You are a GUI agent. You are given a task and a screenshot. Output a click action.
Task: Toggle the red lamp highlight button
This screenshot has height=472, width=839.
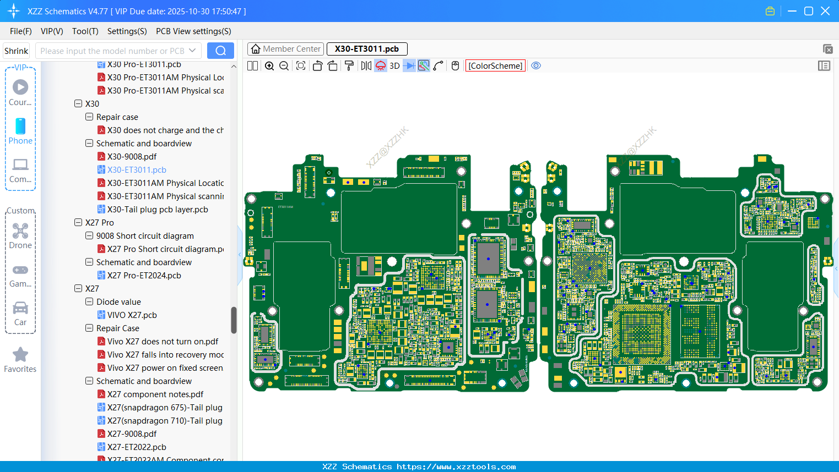[381, 66]
